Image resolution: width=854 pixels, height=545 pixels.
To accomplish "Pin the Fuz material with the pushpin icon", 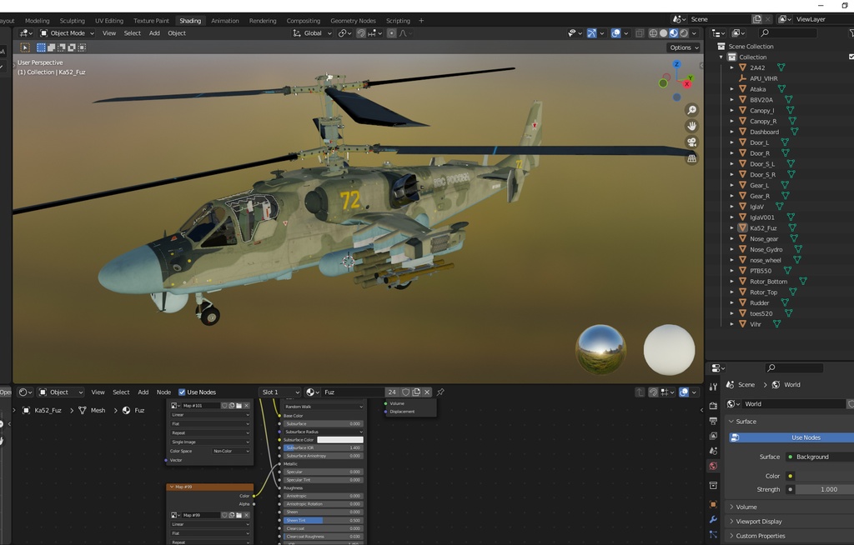I will [441, 392].
